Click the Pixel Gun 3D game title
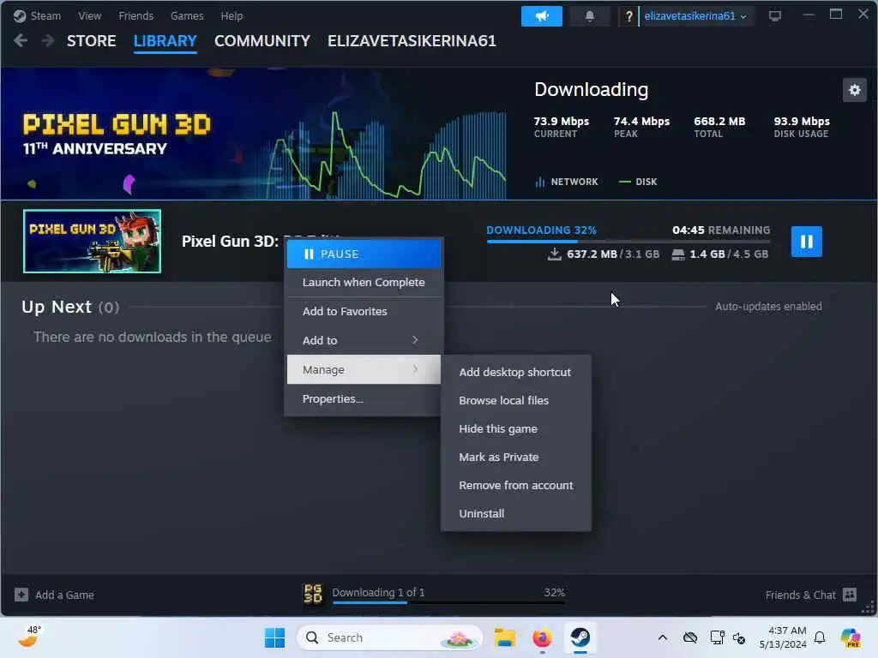Image resolution: width=878 pixels, height=658 pixels. tap(230, 241)
